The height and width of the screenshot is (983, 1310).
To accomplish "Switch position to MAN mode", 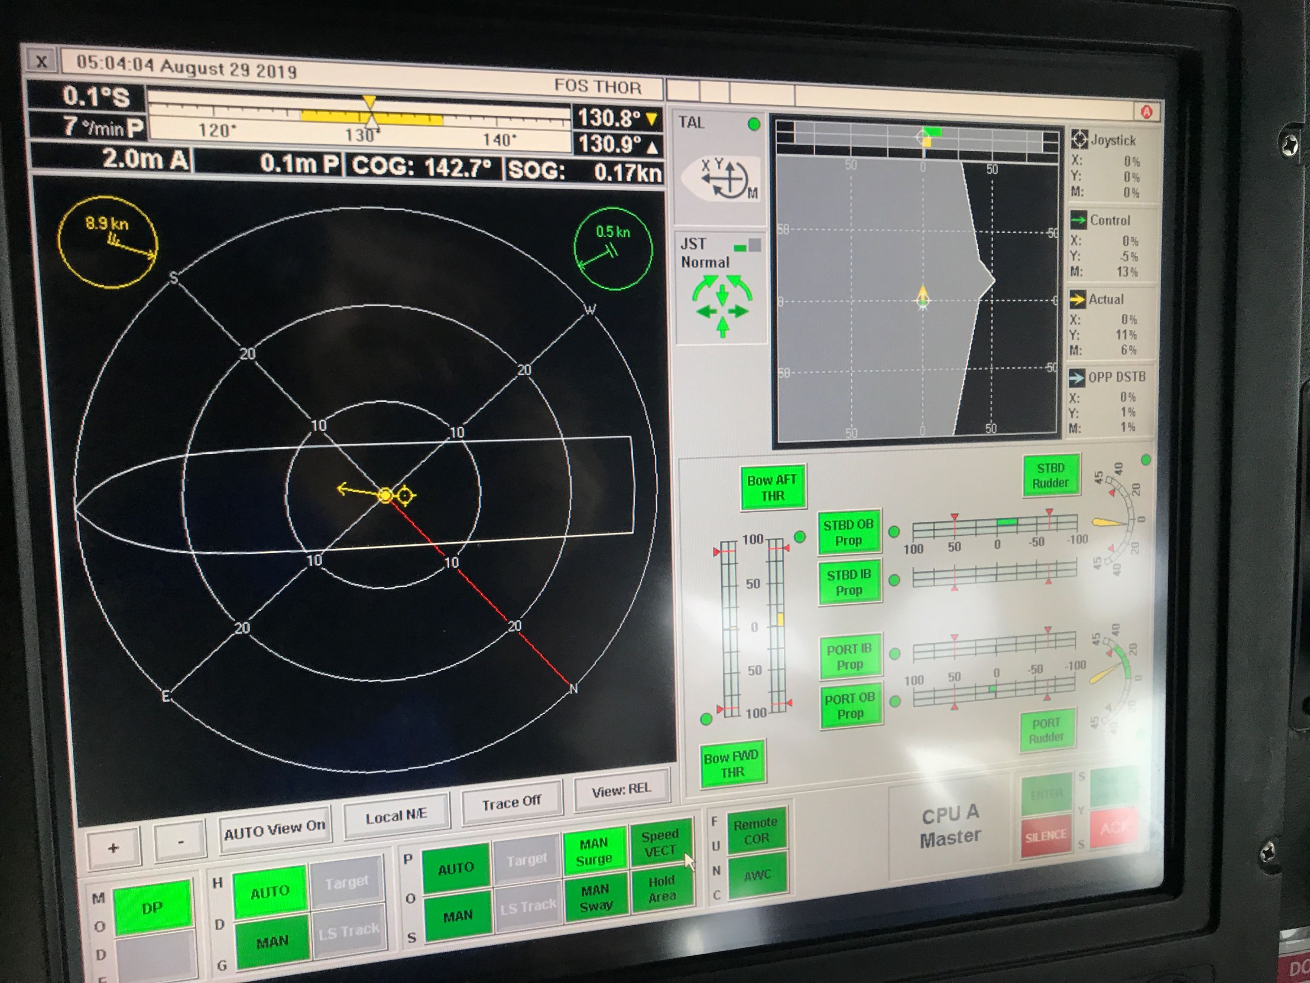I will 458,916.
